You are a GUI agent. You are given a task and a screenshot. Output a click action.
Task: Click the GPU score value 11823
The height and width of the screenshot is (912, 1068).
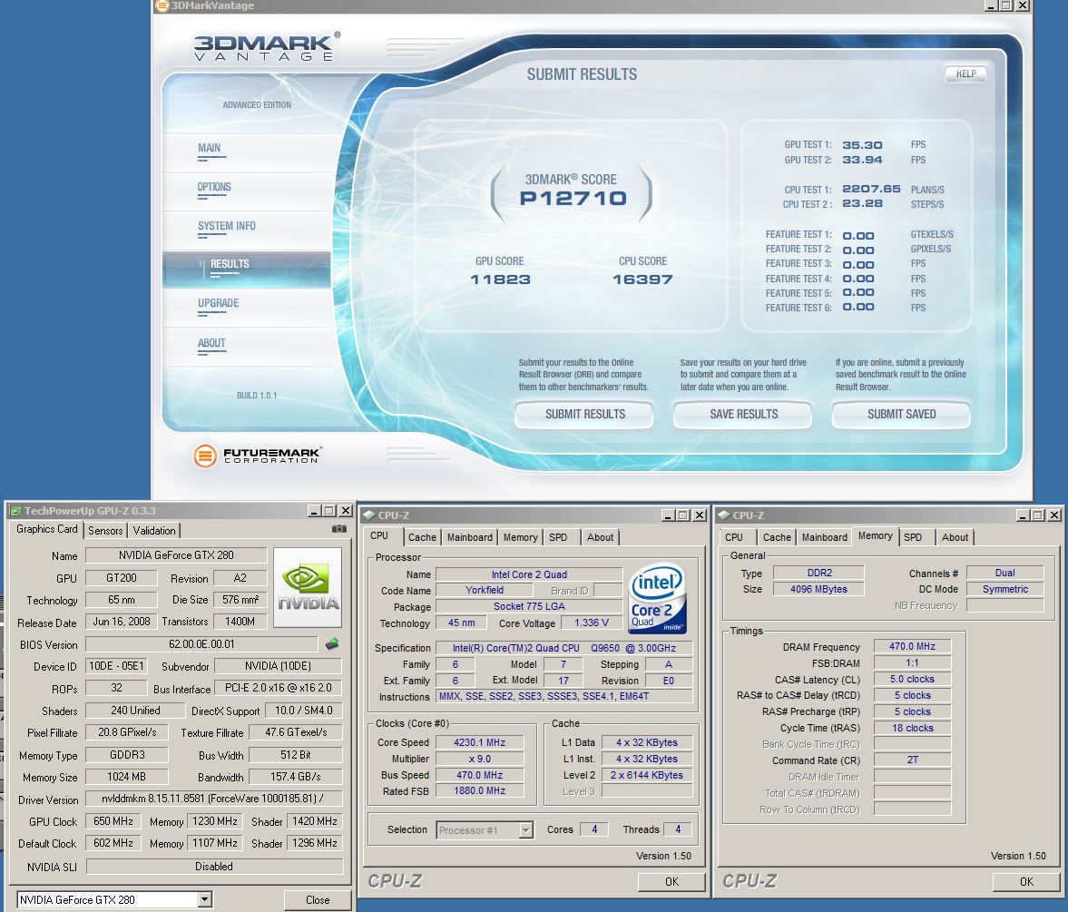[501, 279]
